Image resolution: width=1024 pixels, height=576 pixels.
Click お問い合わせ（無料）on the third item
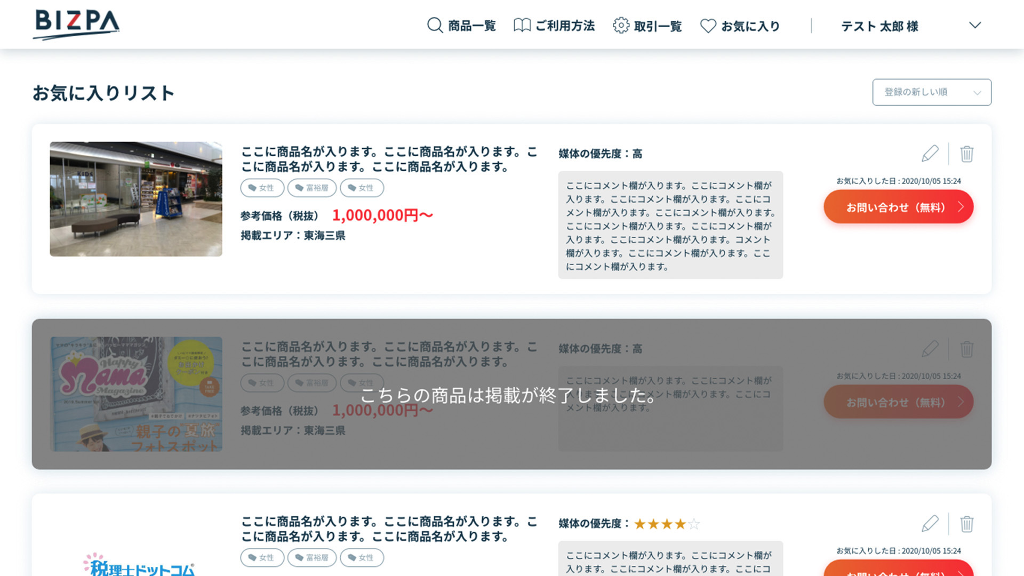click(898, 572)
